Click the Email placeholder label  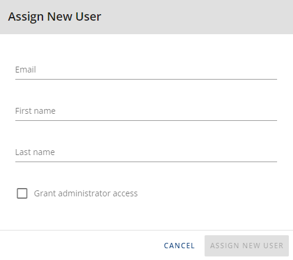[x=25, y=70]
